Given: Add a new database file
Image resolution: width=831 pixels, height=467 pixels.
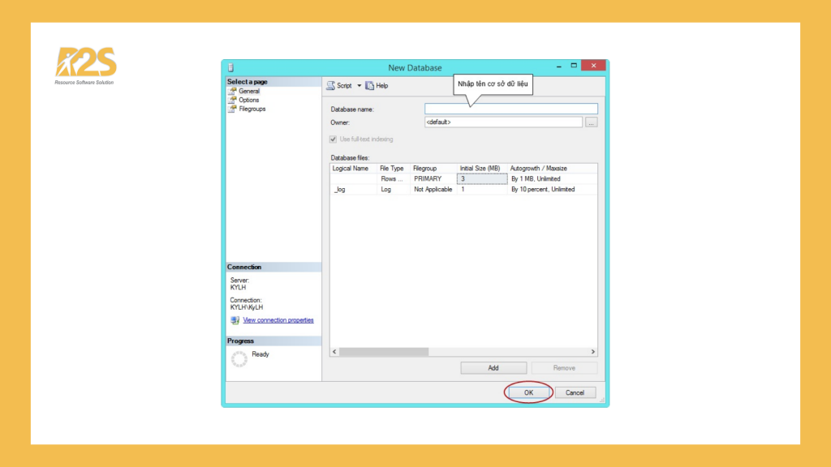Looking at the screenshot, I should (493, 366).
